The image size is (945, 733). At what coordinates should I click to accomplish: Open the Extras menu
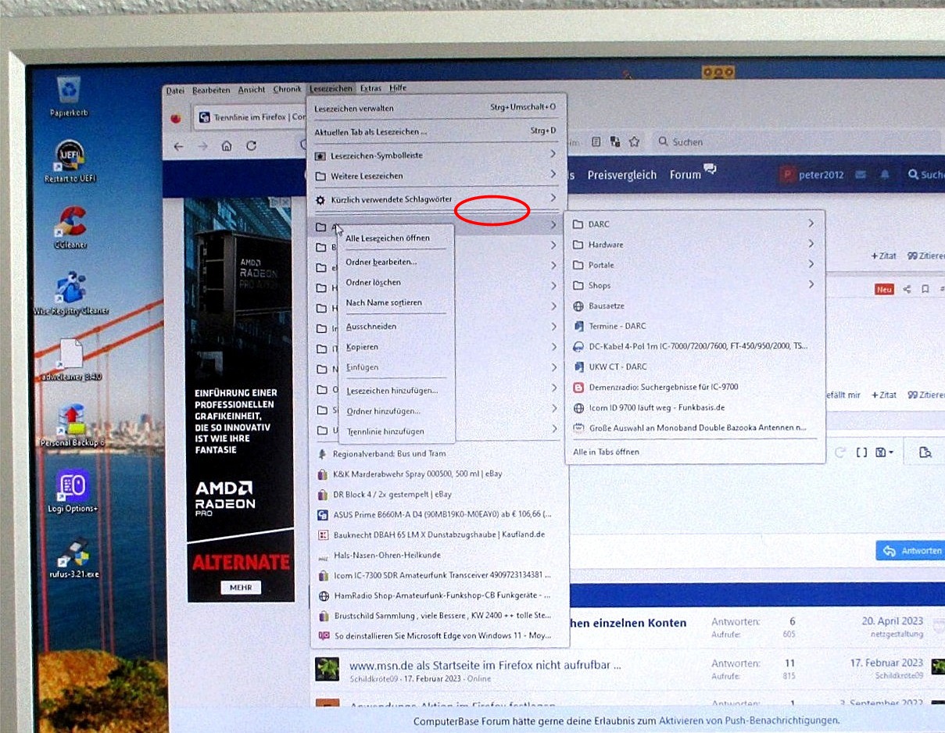click(x=370, y=88)
